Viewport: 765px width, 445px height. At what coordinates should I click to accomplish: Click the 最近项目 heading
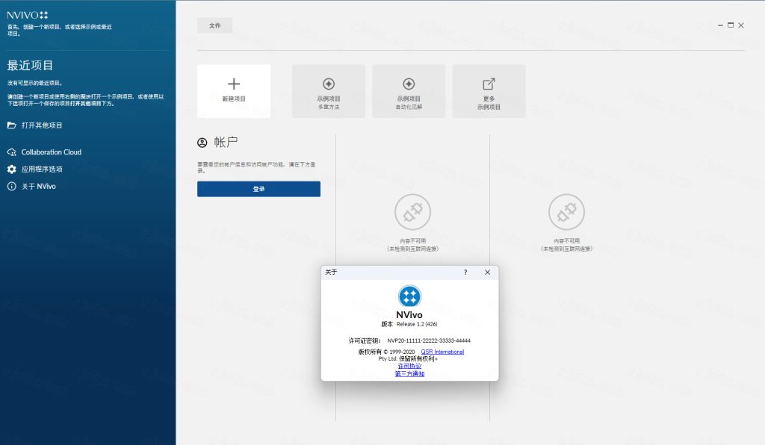click(x=30, y=65)
